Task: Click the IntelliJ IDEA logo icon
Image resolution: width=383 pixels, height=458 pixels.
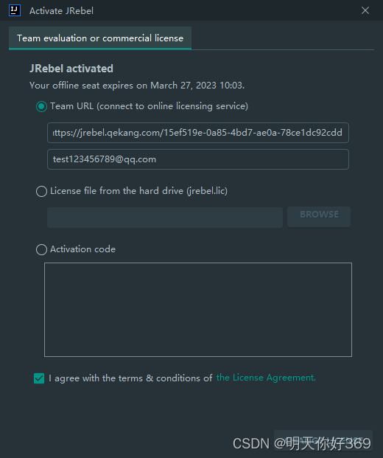Action: 15,10
